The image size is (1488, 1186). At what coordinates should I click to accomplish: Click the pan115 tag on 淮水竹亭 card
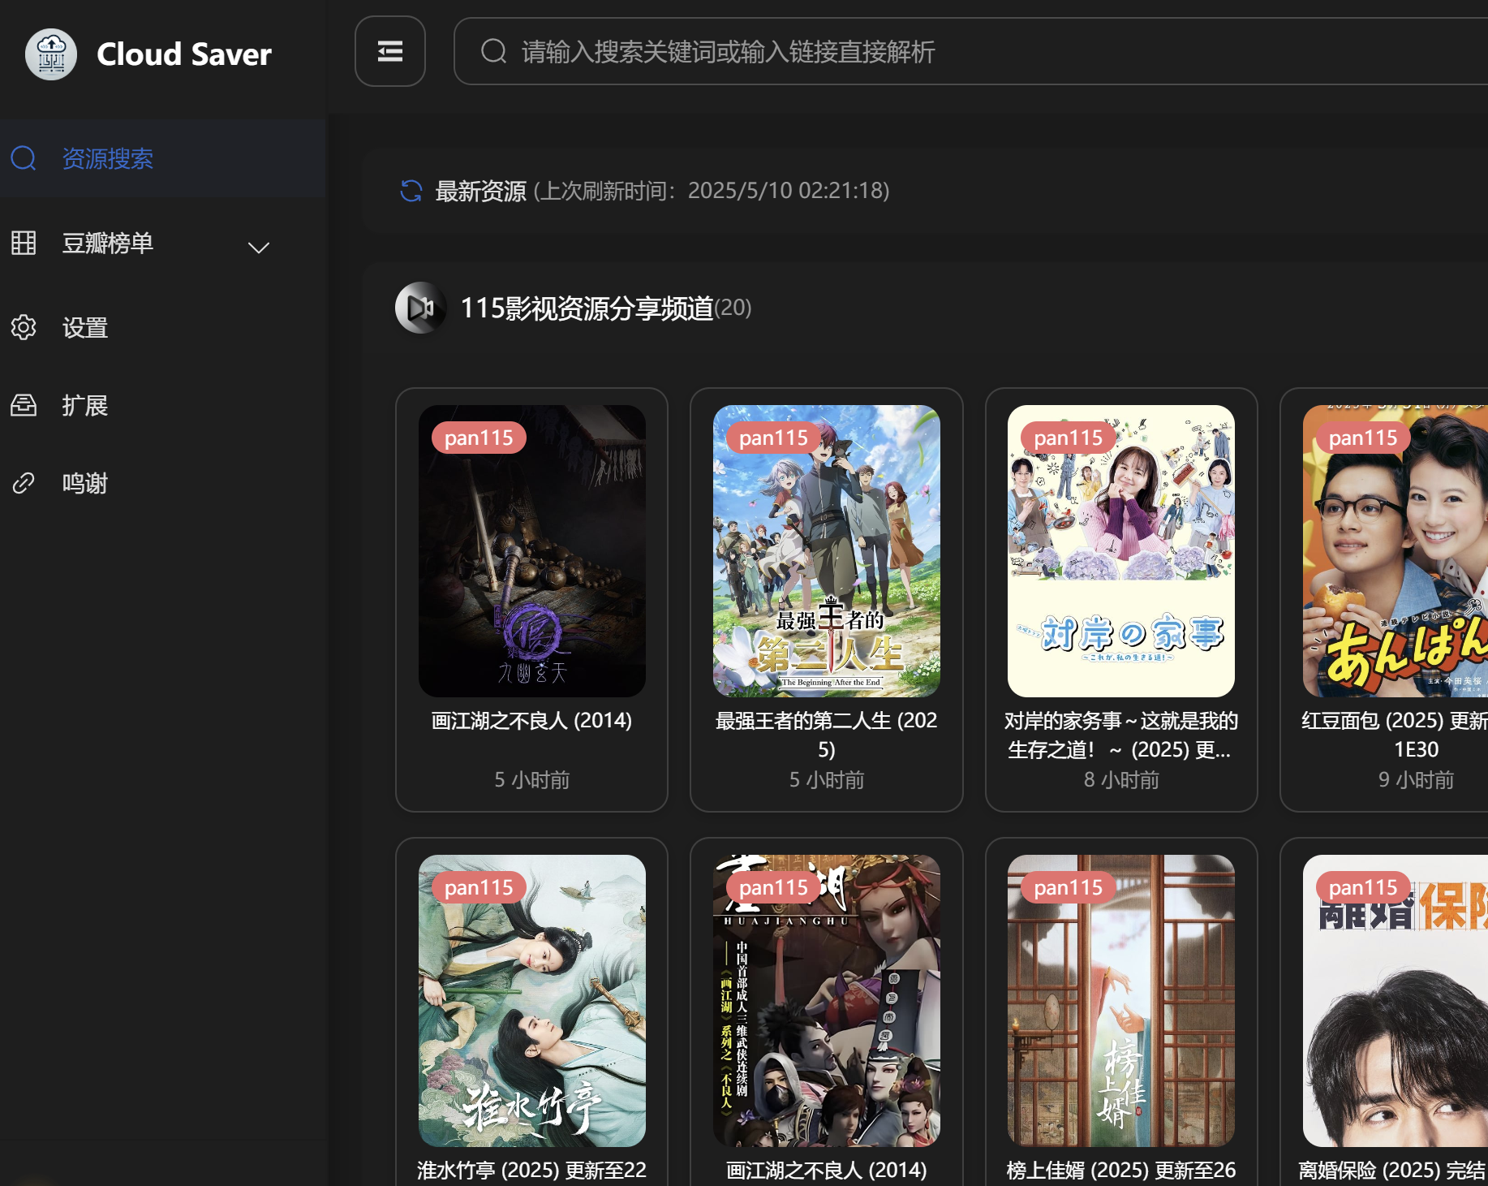pyautogui.click(x=479, y=888)
